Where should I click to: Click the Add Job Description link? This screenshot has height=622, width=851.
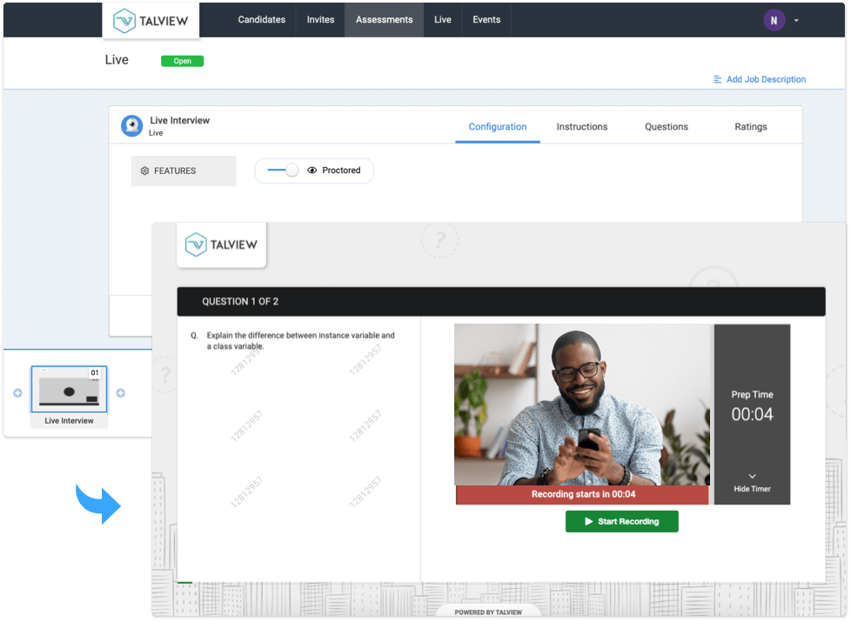(766, 79)
